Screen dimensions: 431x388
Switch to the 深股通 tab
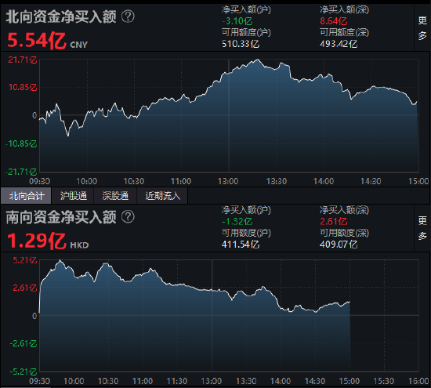[x=115, y=196]
